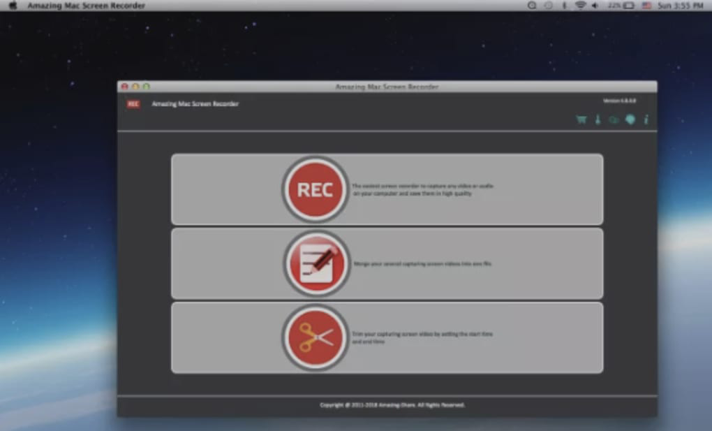
Task: Open the volume control in the menu bar
Action: coord(595,6)
